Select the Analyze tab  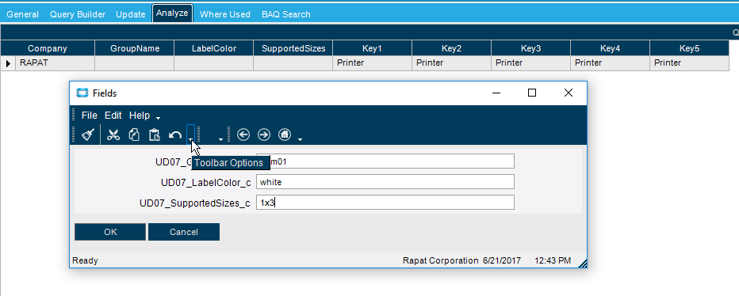172,13
